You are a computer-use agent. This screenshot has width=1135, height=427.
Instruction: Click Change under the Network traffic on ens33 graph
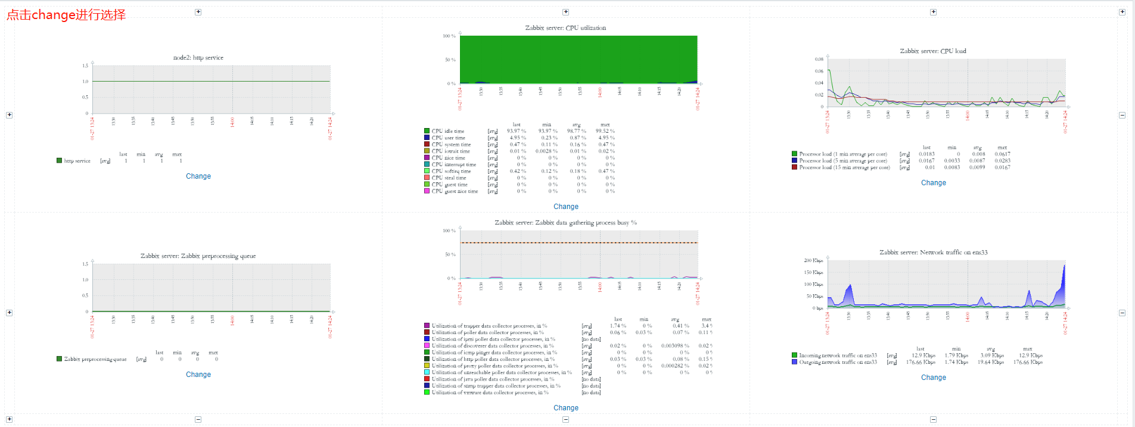pos(934,378)
